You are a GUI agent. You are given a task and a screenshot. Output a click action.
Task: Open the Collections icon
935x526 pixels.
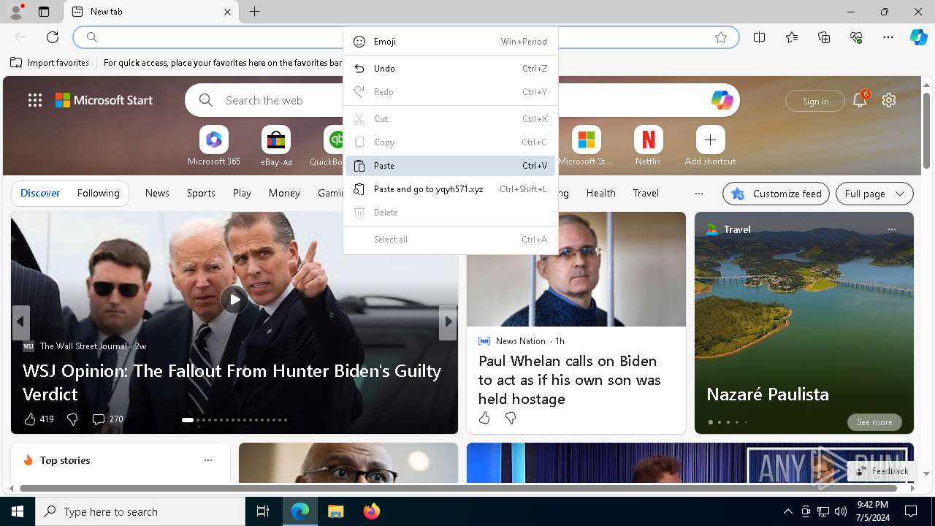(x=824, y=37)
